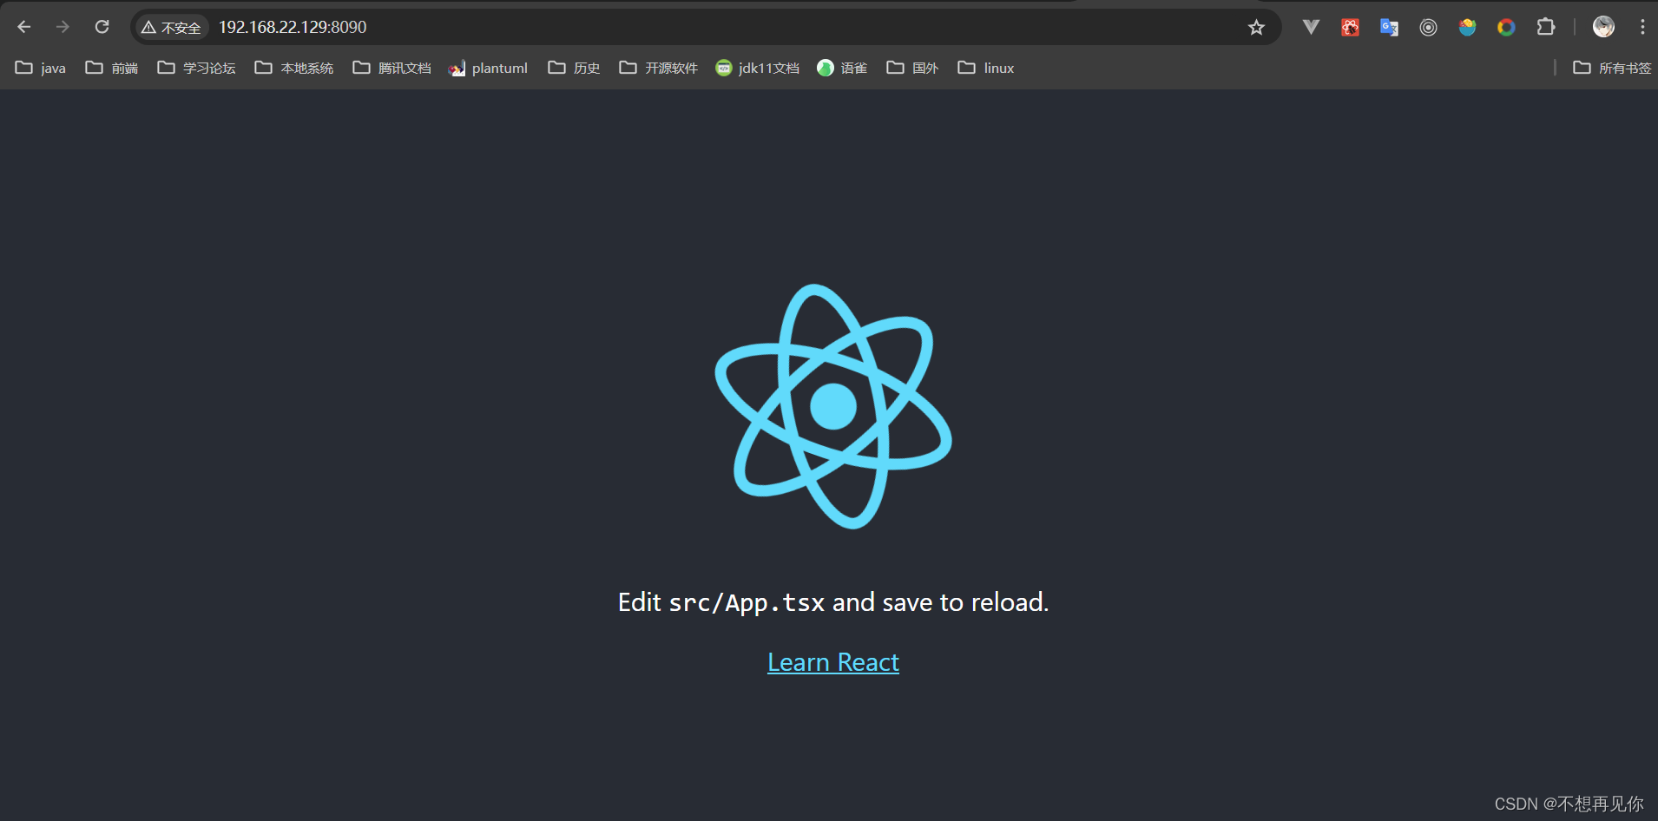The width and height of the screenshot is (1658, 821).
Task: Click the browser profile avatar
Action: (1602, 27)
